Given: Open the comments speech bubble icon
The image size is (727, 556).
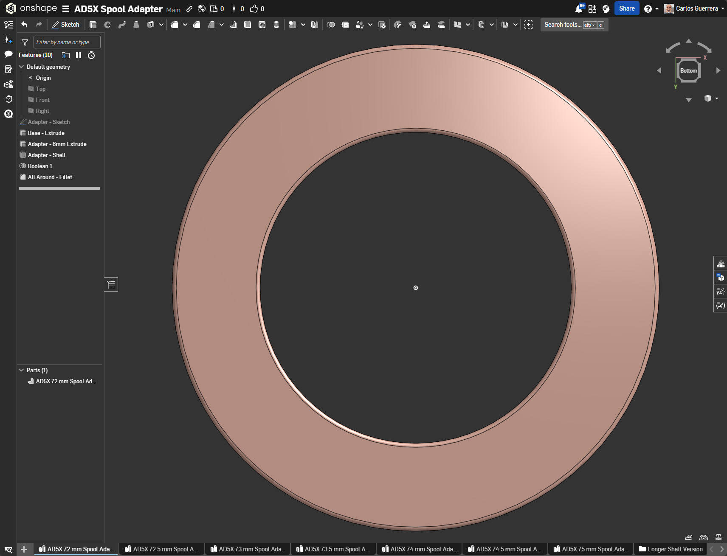Looking at the screenshot, I should click(8, 54).
